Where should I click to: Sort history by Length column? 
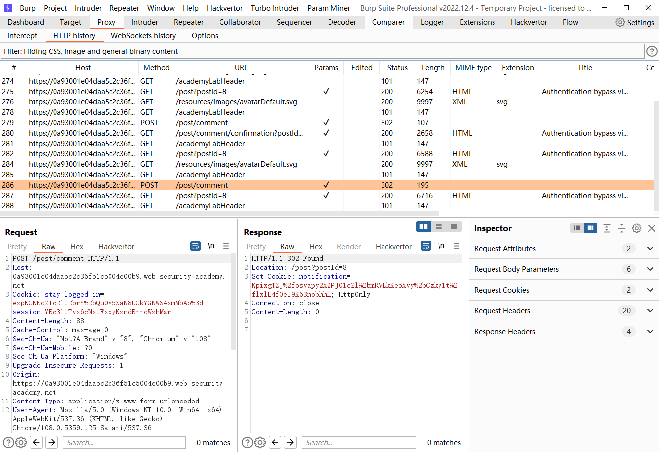click(433, 68)
